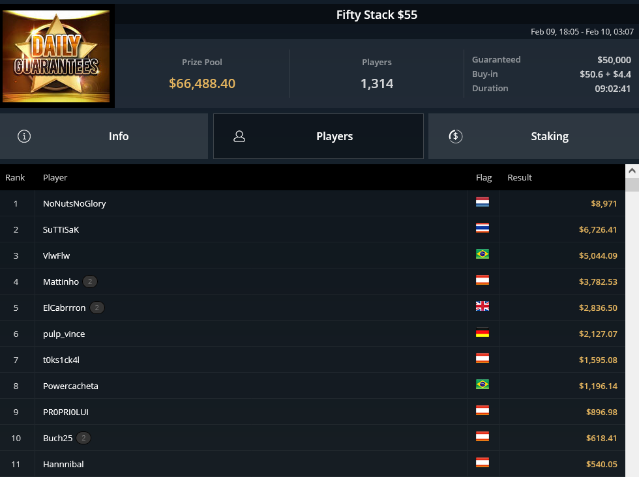
Task: Click the Result column header
Action: coord(520,178)
